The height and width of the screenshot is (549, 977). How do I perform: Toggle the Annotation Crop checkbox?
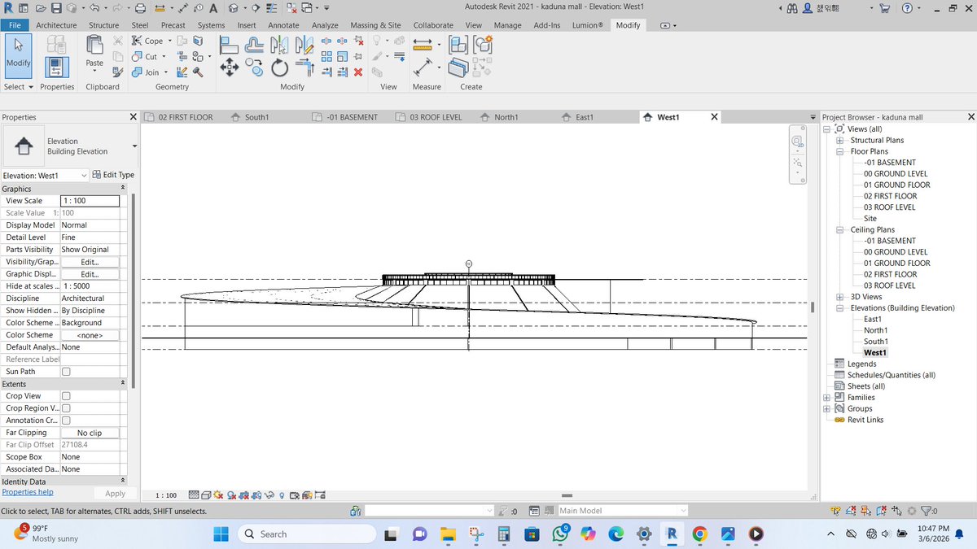tap(66, 420)
